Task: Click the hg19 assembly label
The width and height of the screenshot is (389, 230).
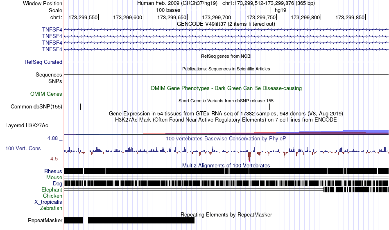Action: (x=280, y=10)
